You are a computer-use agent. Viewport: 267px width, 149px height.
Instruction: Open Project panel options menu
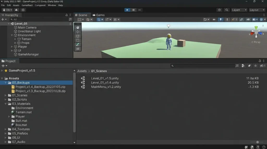pyautogui.click(x=264, y=61)
